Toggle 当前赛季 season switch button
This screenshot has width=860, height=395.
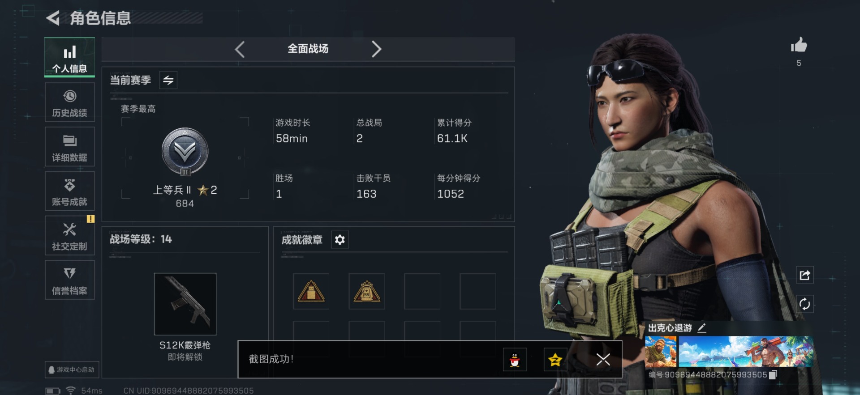point(168,80)
